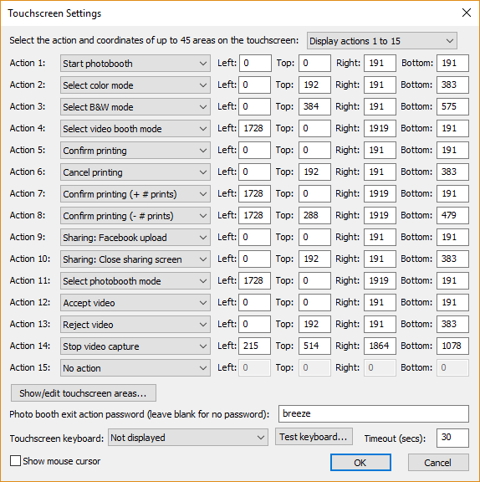The height and width of the screenshot is (482, 480).
Task: Open Action 2 'Select color mode' dropdown
Action: pyautogui.click(x=135, y=85)
